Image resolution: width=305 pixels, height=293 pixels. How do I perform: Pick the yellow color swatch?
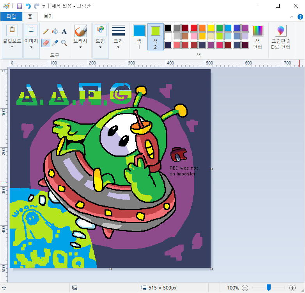point(211,28)
